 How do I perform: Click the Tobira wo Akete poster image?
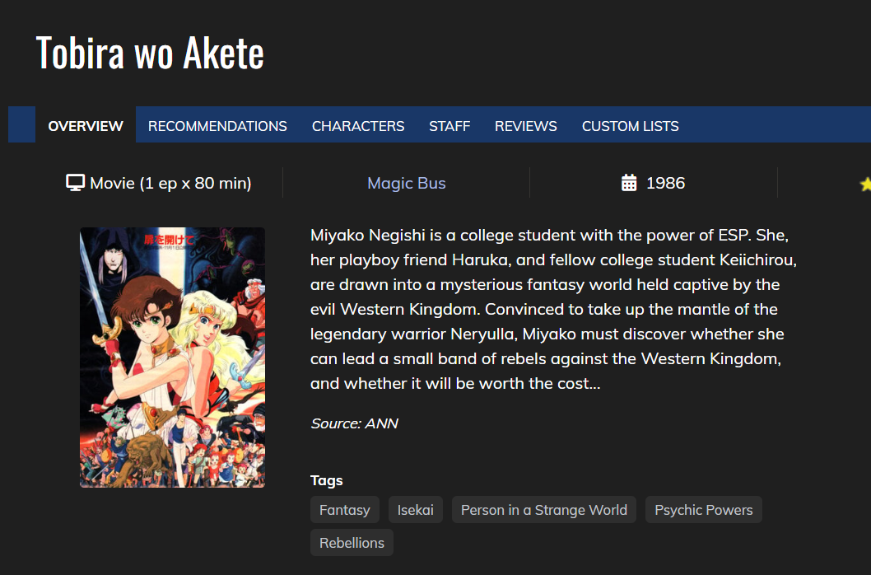click(x=172, y=358)
